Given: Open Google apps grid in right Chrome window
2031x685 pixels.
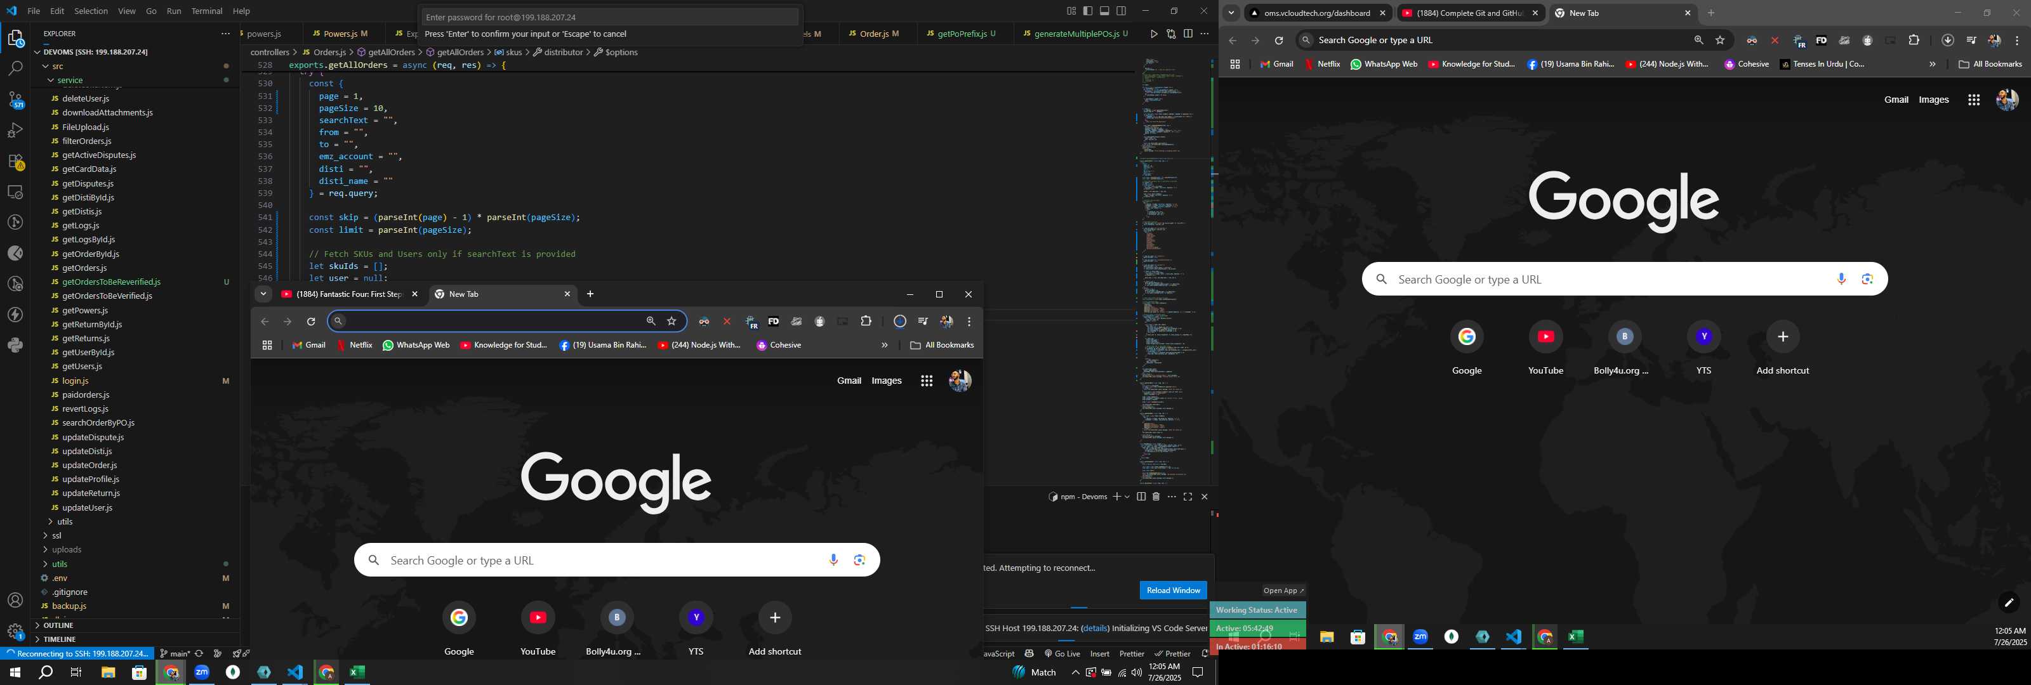Looking at the screenshot, I should [1973, 100].
